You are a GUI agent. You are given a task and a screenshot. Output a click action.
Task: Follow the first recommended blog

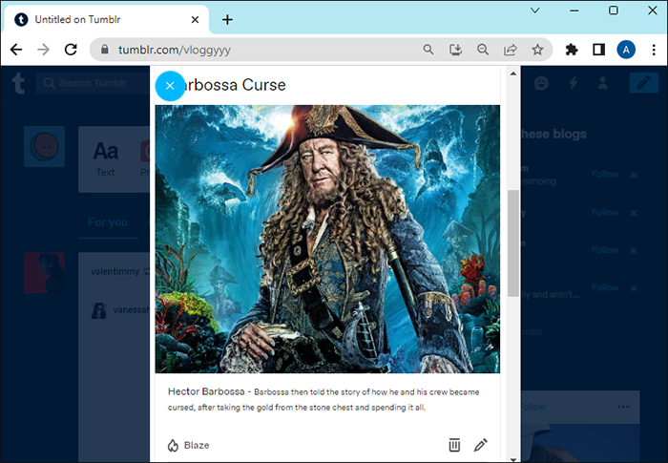(605, 175)
